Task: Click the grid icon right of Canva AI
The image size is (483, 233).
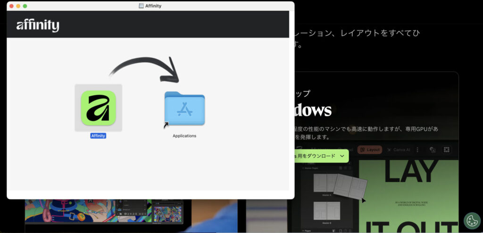Action: pos(447,150)
